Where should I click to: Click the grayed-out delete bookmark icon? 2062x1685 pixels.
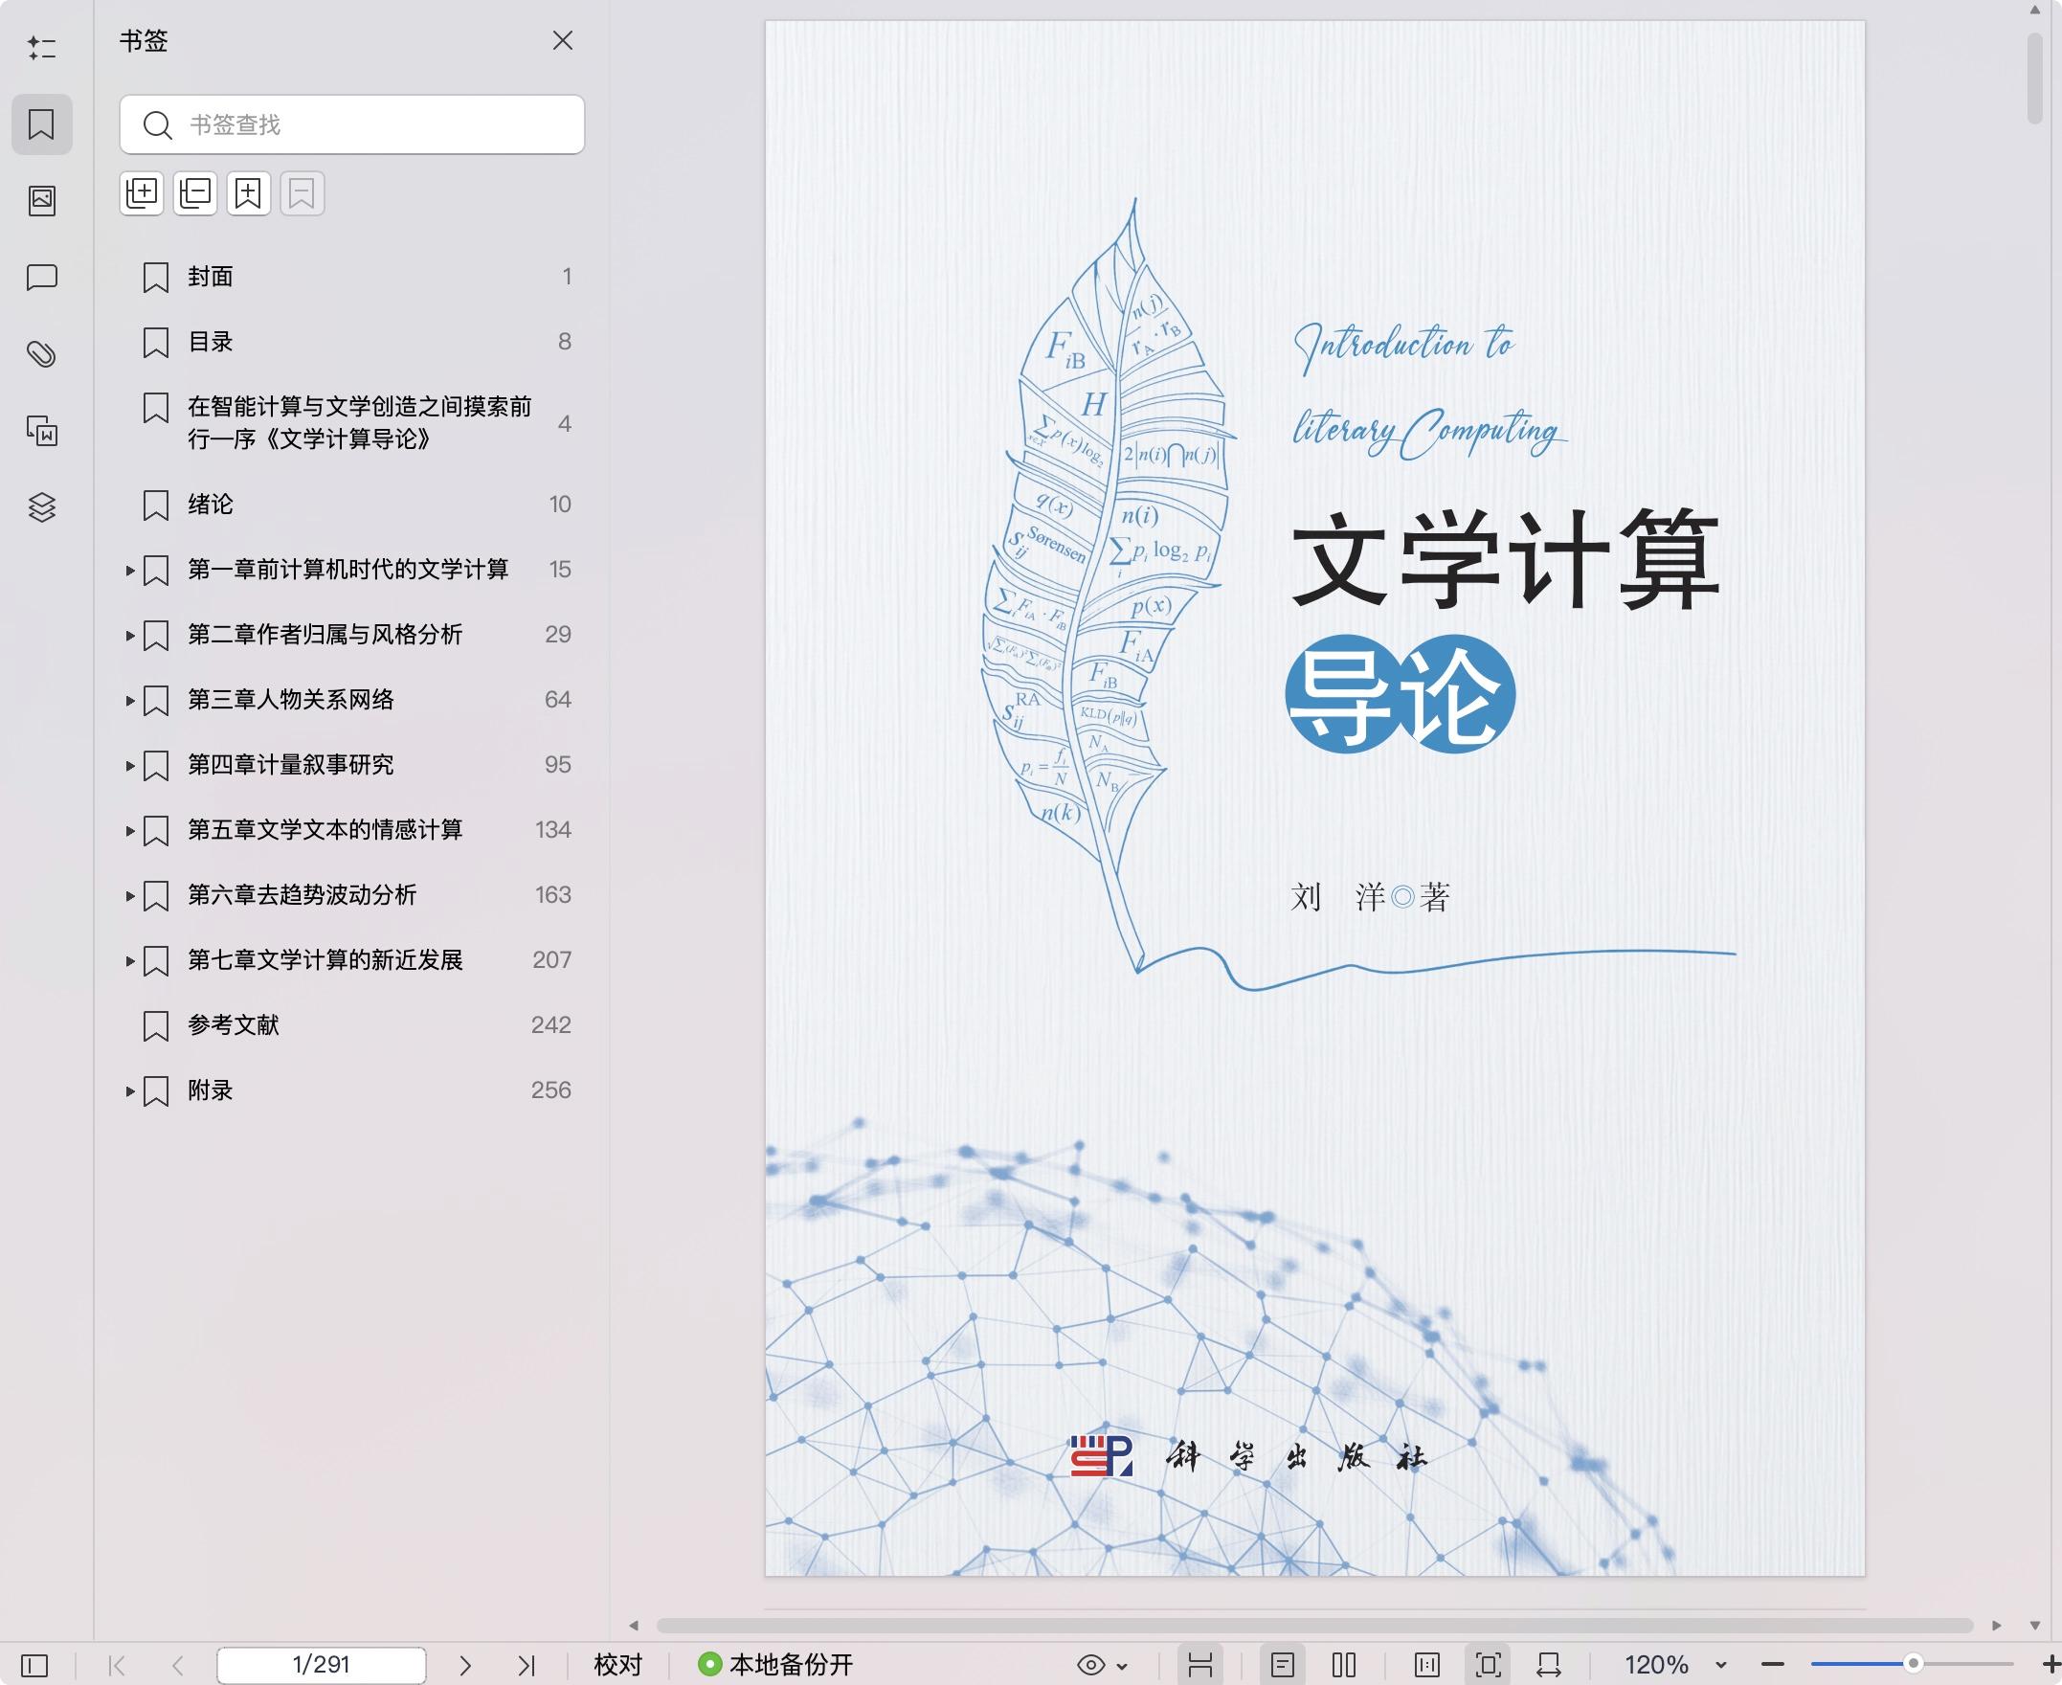(302, 193)
